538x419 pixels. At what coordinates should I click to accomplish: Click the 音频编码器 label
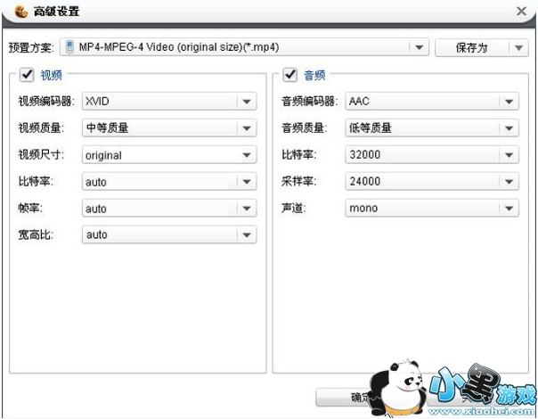click(309, 102)
